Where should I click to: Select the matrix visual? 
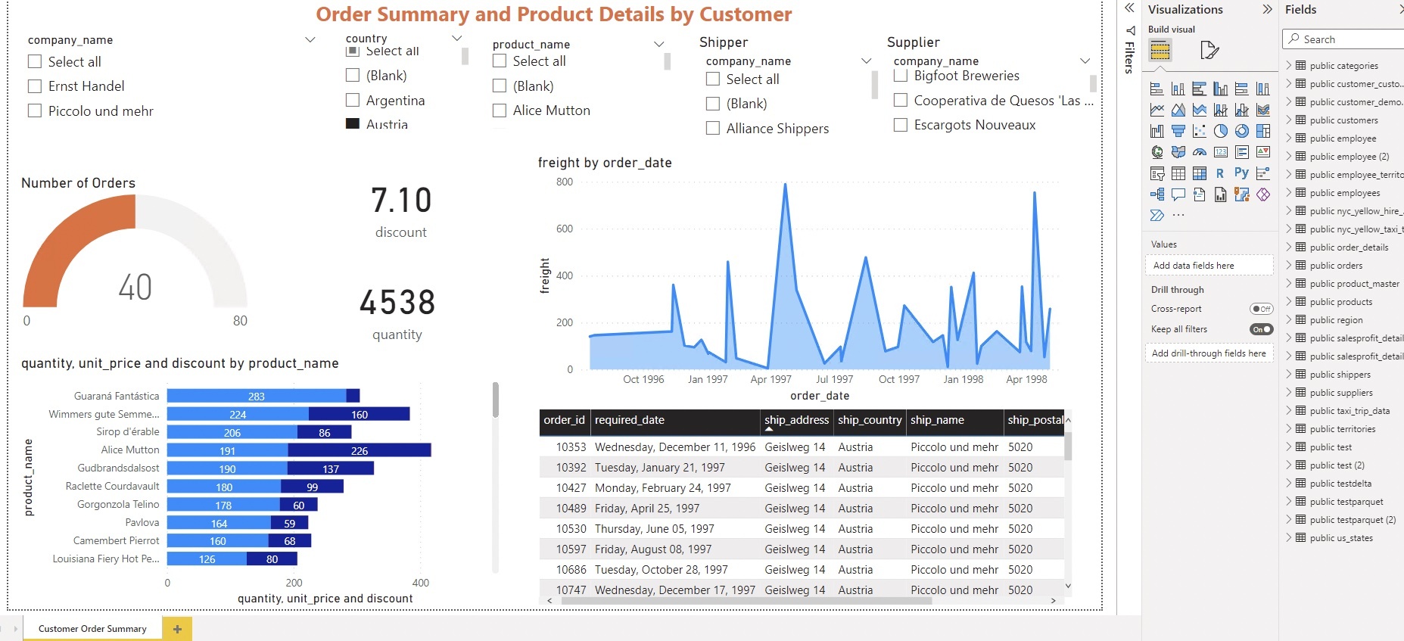(x=1200, y=173)
